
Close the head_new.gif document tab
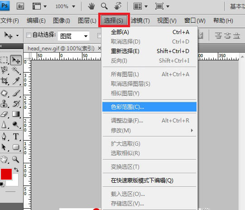tap(100, 49)
